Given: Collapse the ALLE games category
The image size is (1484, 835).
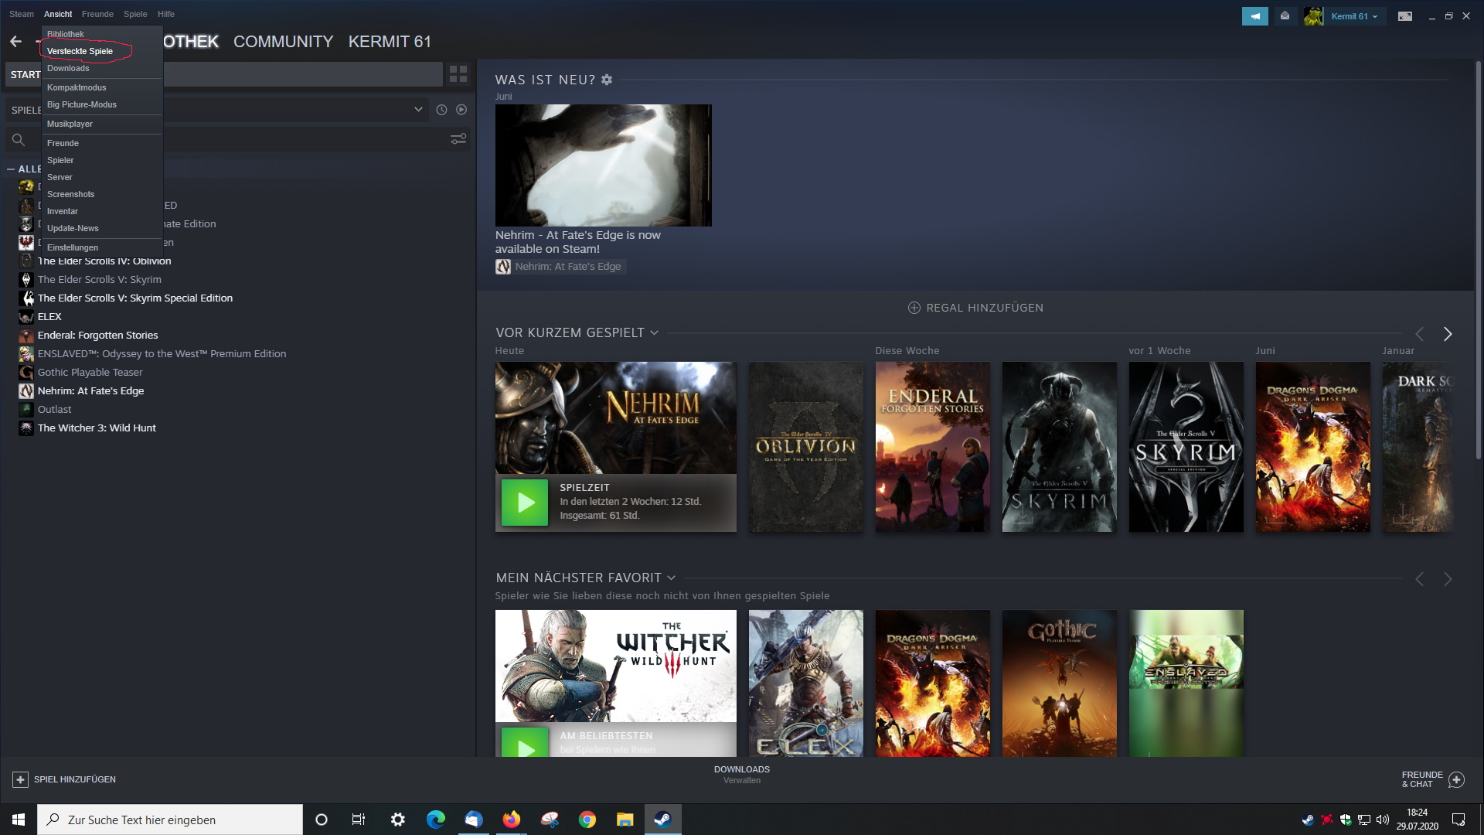Looking at the screenshot, I should [11, 169].
